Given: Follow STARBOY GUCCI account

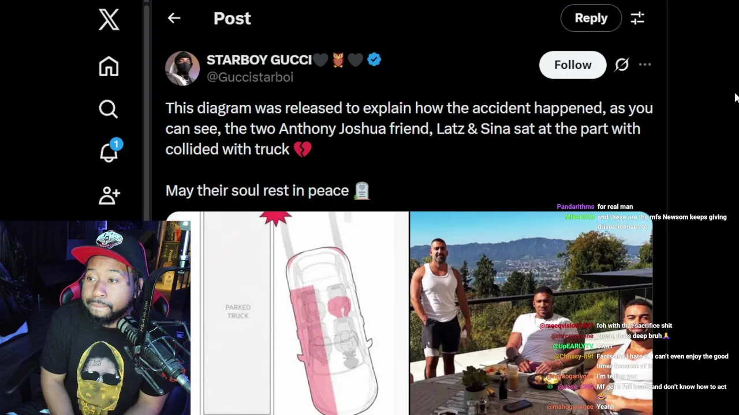Looking at the screenshot, I should pos(573,65).
